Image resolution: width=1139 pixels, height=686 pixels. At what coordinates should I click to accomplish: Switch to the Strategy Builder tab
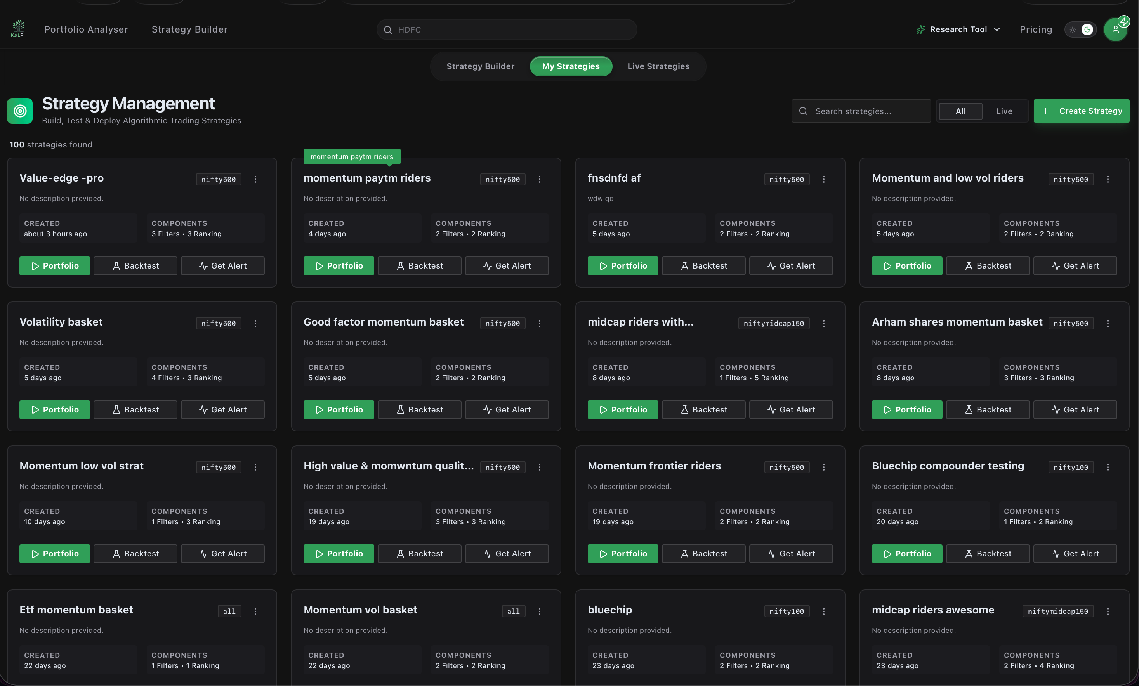480,66
